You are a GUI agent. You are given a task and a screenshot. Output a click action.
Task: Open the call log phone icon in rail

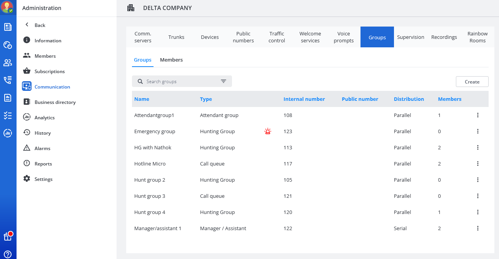click(x=8, y=80)
